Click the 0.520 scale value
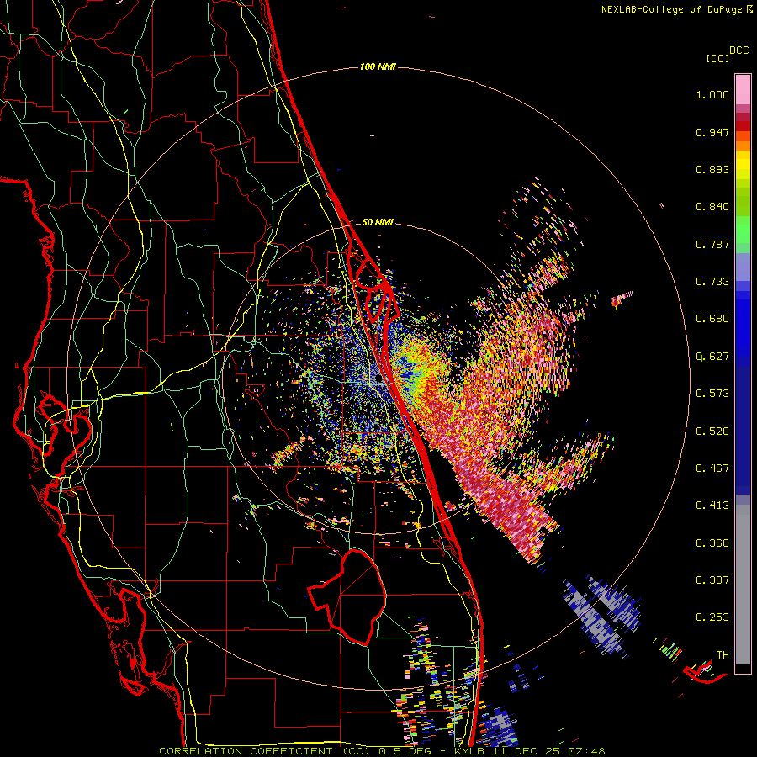Viewport: 757px width, 757px height. point(712,431)
